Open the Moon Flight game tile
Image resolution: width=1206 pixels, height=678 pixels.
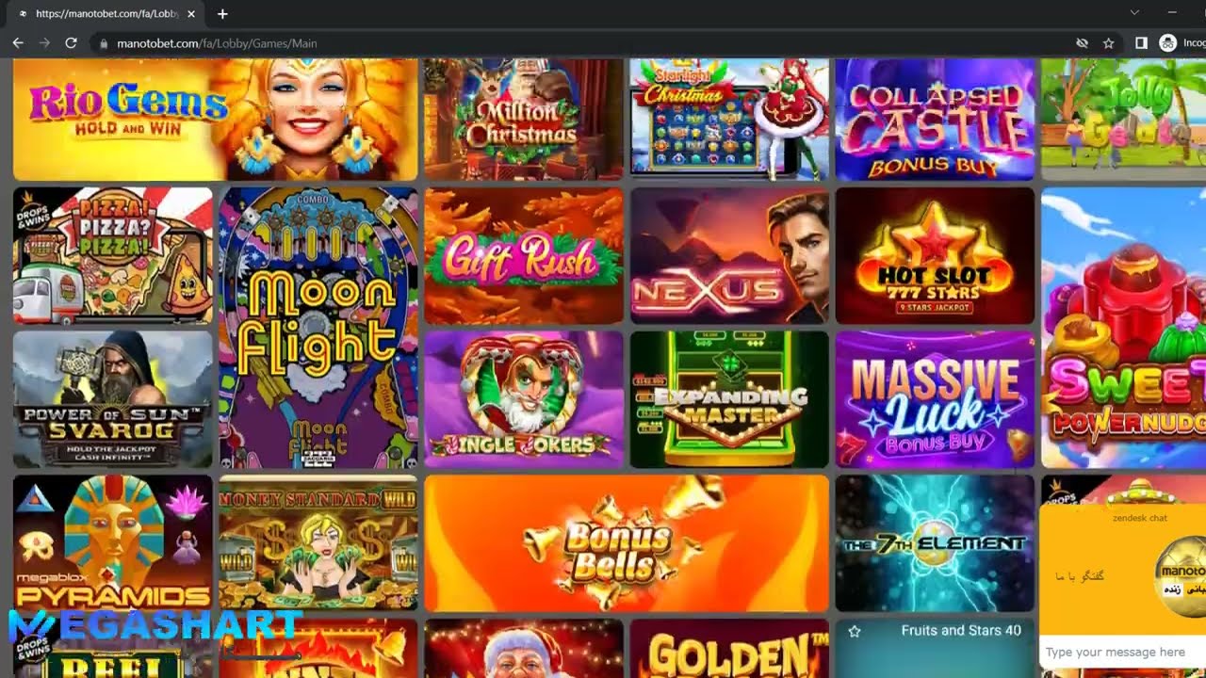318,328
